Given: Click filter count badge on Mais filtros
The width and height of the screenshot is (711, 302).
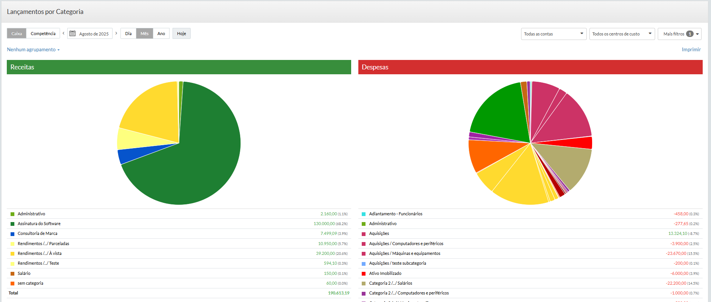Looking at the screenshot, I should click(690, 34).
